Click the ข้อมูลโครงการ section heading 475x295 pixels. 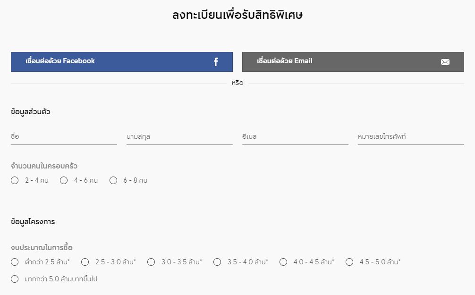click(x=33, y=222)
